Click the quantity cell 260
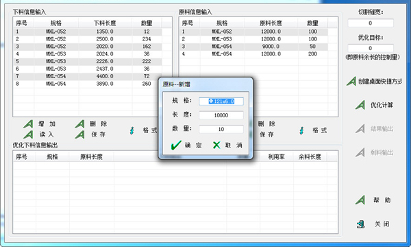Screen dimensions: 411x247 click(x=147, y=84)
